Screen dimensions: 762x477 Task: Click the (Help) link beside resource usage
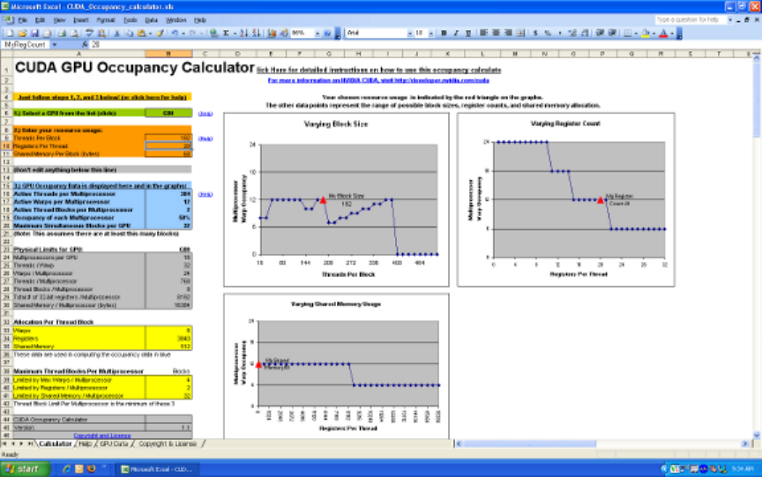(x=205, y=138)
